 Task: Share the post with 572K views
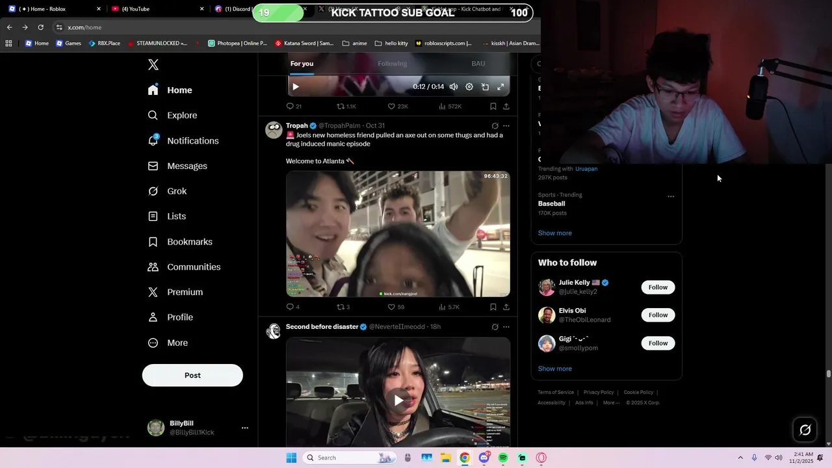point(506,106)
